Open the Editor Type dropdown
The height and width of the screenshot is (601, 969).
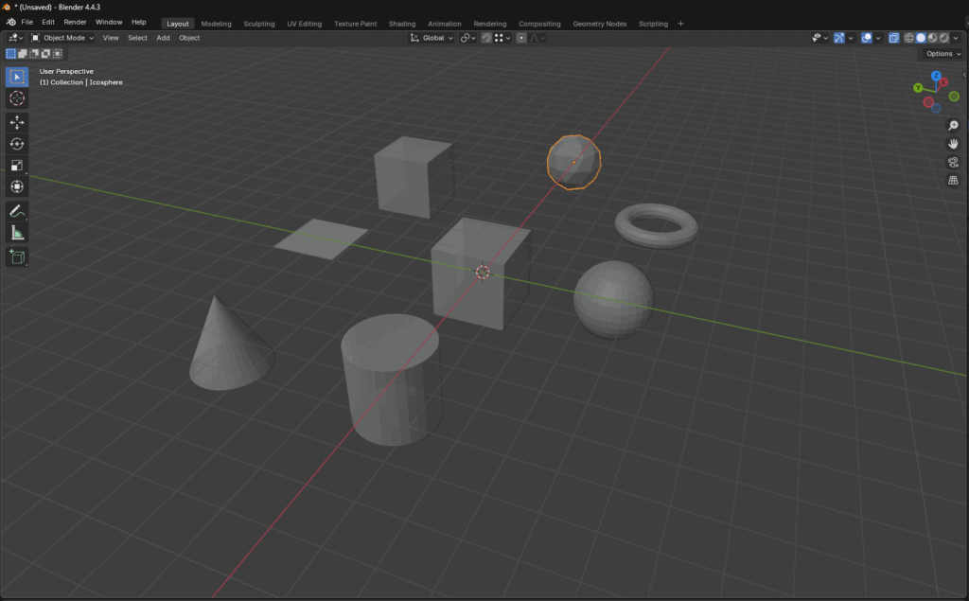[16, 38]
